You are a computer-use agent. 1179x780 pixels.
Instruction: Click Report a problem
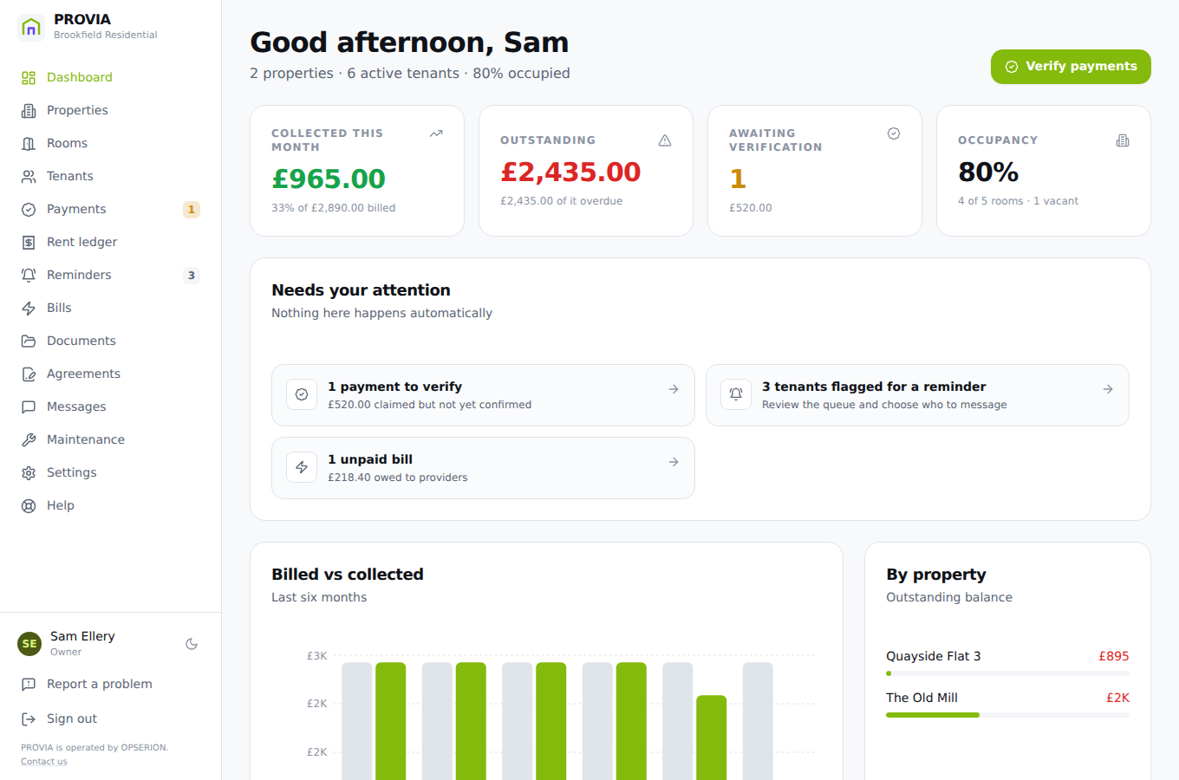[x=111, y=685]
